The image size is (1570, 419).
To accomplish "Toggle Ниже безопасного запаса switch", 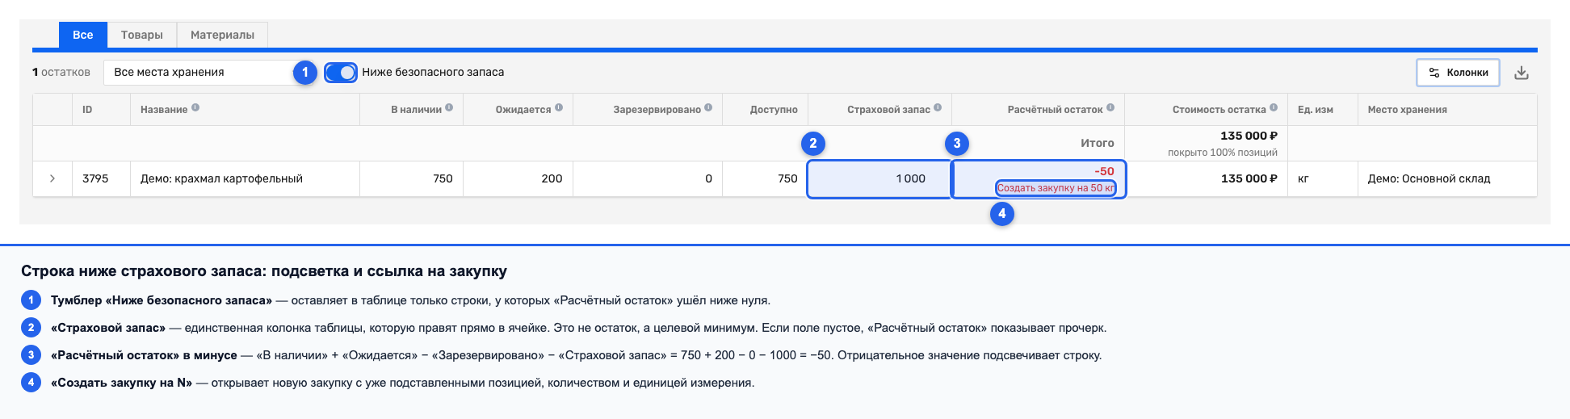I will 341,72.
